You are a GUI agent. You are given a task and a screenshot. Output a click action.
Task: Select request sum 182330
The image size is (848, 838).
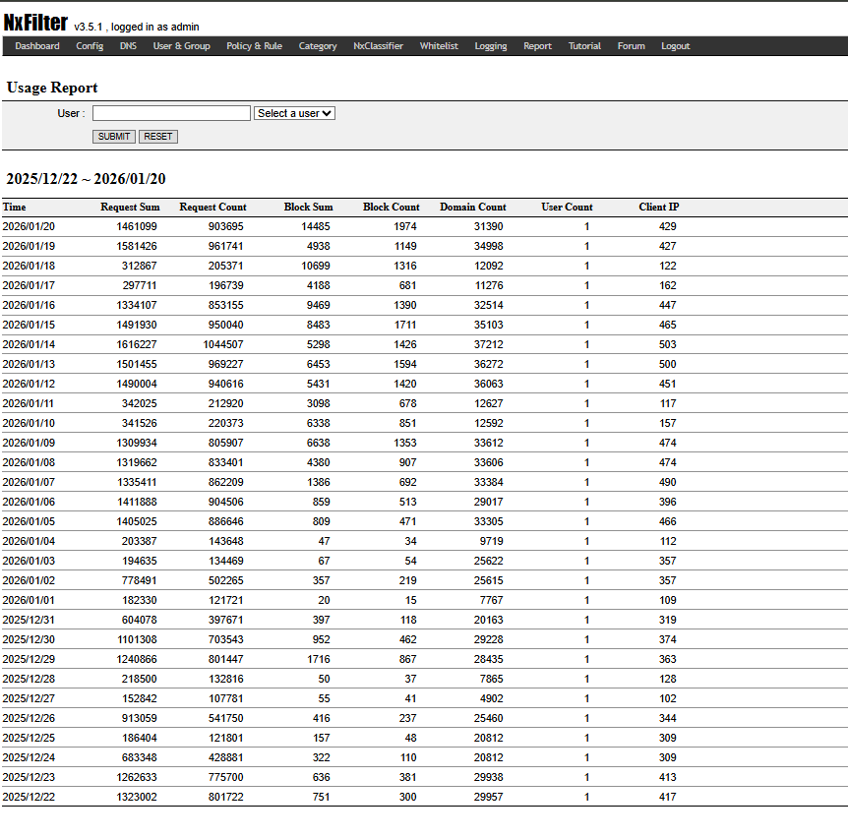coord(139,600)
